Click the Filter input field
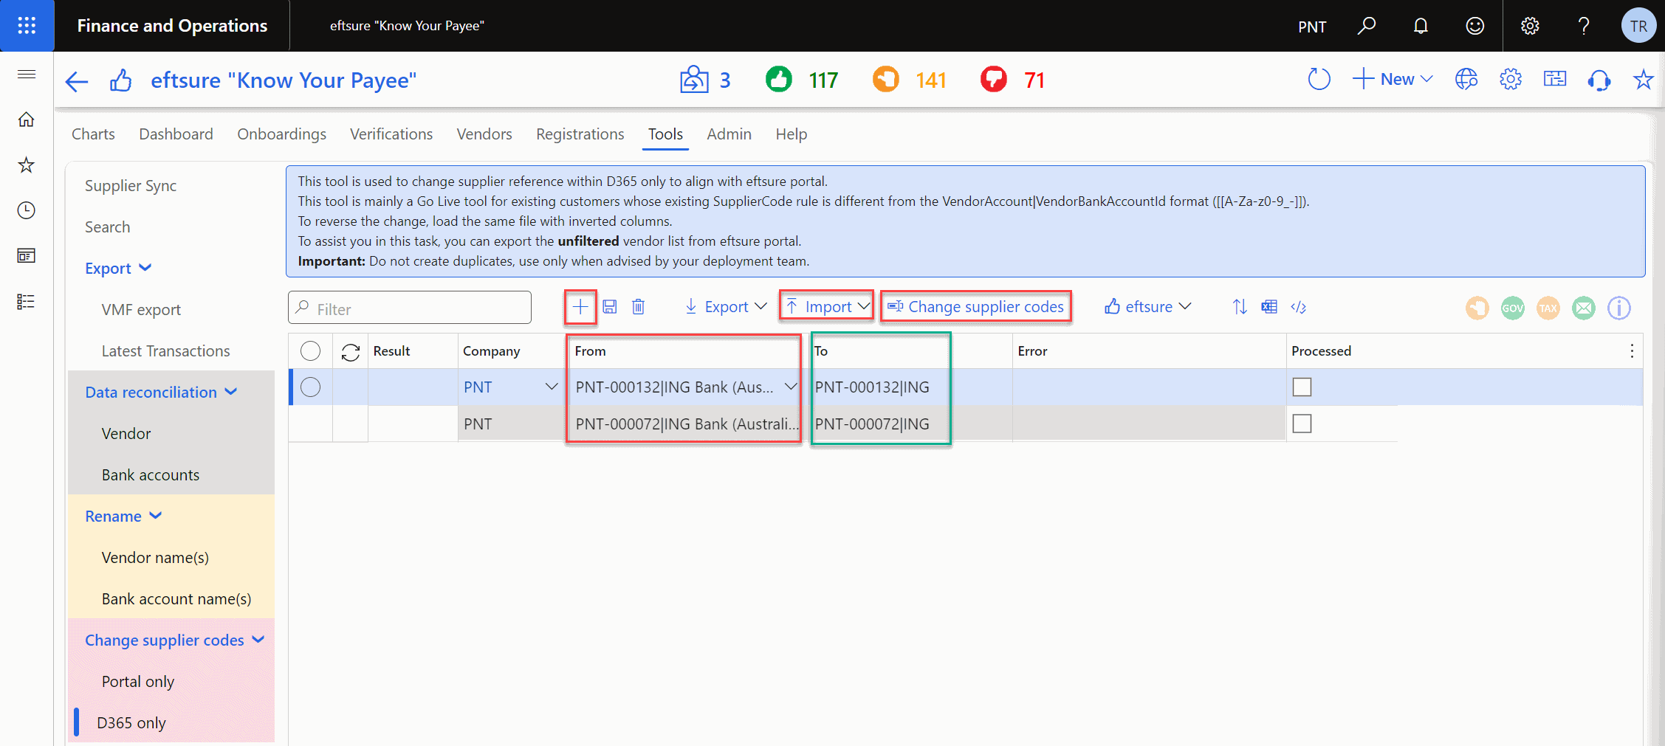The image size is (1665, 746). click(x=410, y=308)
